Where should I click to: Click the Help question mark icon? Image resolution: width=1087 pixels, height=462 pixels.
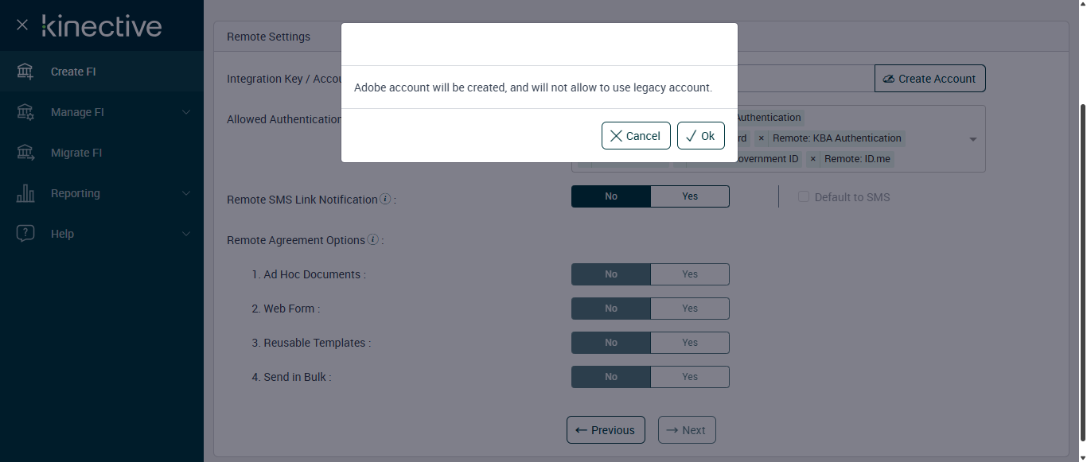click(x=25, y=234)
